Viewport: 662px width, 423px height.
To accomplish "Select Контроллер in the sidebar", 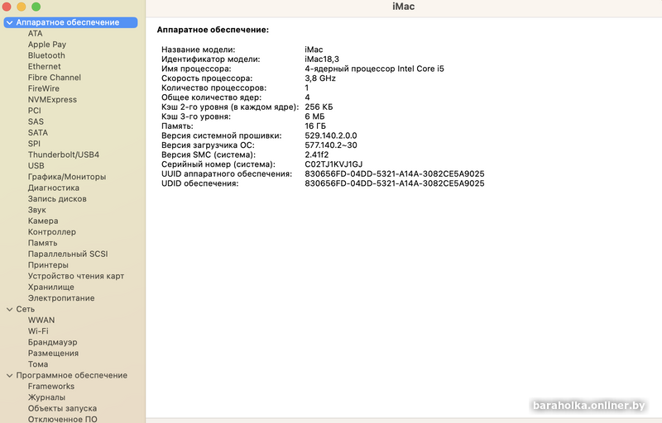I will tap(51, 231).
